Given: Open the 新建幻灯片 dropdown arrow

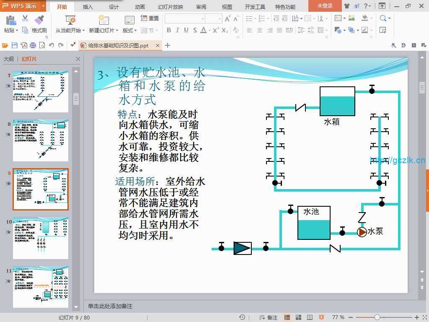Looking at the screenshot, I should [x=117, y=31].
